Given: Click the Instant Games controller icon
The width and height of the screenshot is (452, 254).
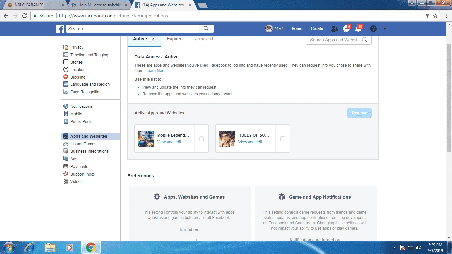Looking at the screenshot, I should pyautogui.click(x=66, y=144).
